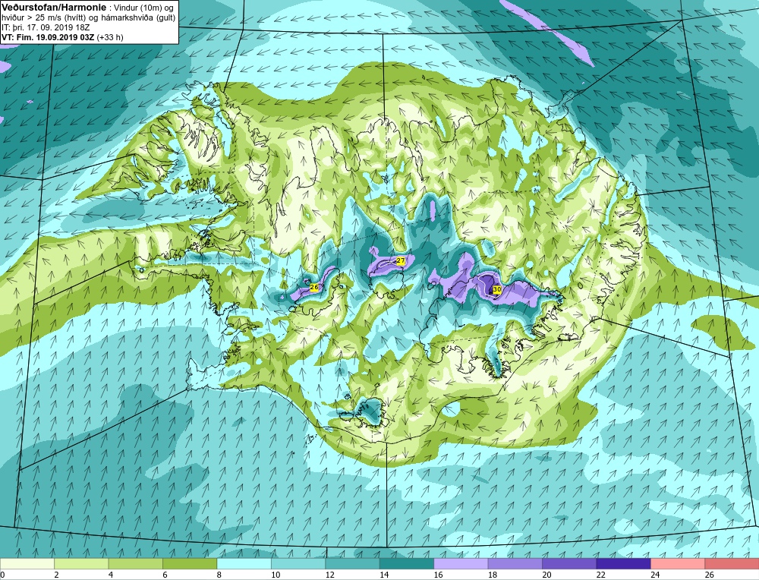Select the 22–24 m/s dark indigo legend swatch
This screenshot has height=580, width=759.
pyautogui.click(x=623, y=563)
